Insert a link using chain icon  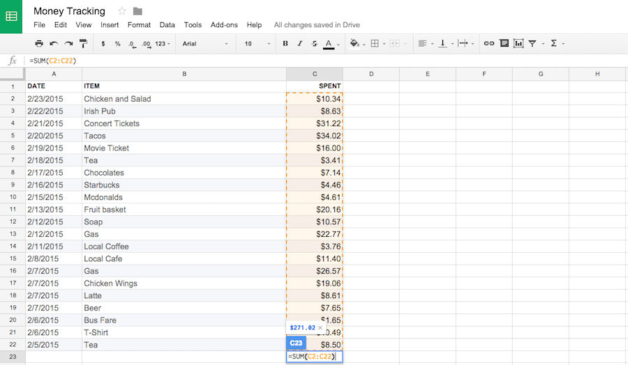(x=488, y=44)
